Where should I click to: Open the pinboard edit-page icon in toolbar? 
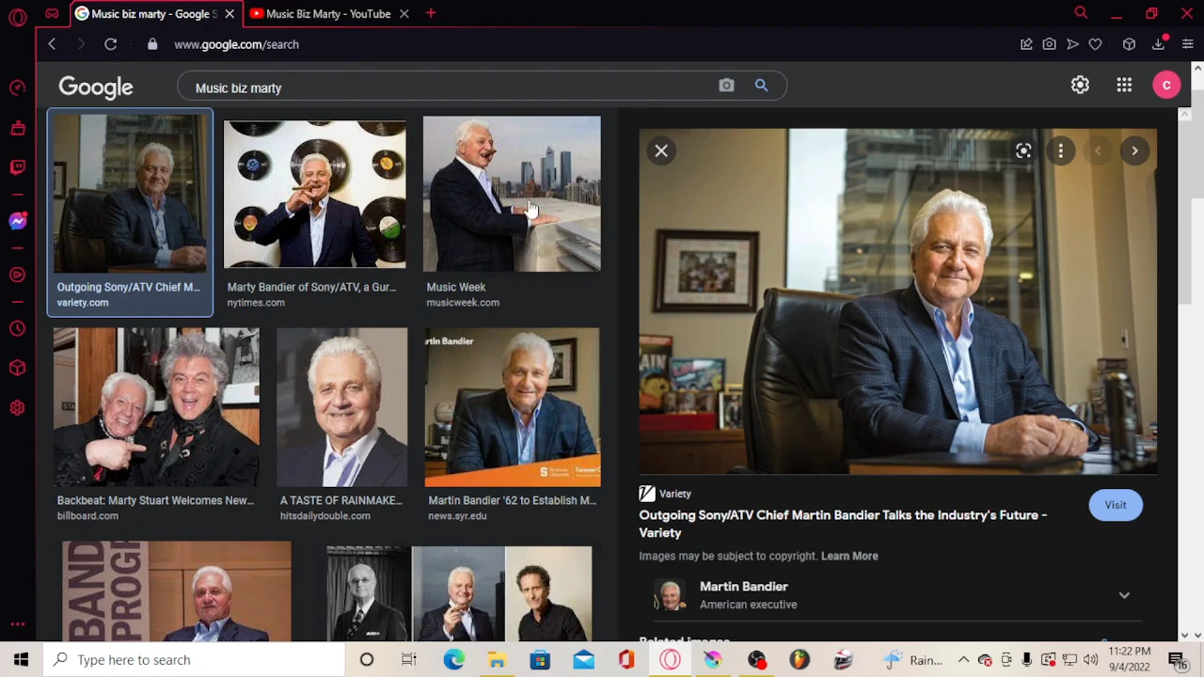(1026, 44)
